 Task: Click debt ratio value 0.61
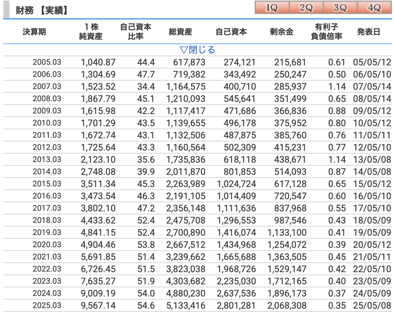point(337,62)
